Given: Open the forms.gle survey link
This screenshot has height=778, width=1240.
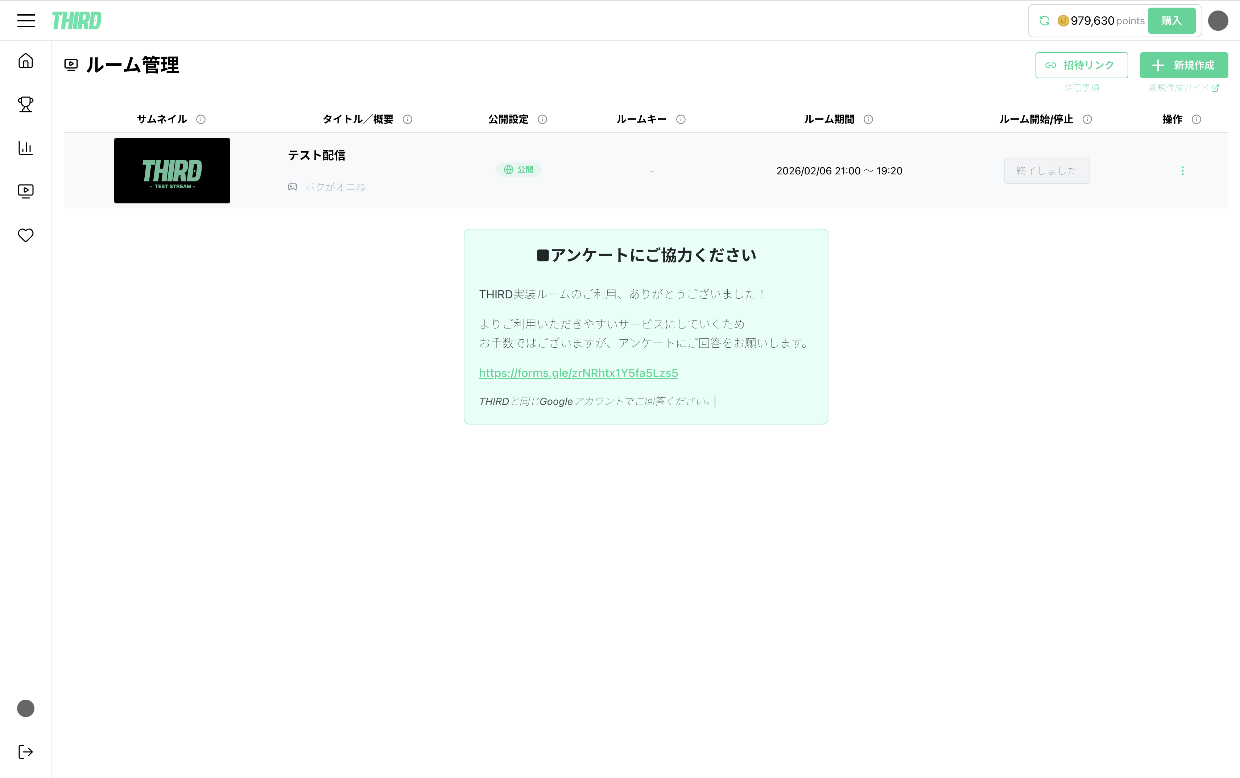Looking at the screenshot, I should [578, 373].
